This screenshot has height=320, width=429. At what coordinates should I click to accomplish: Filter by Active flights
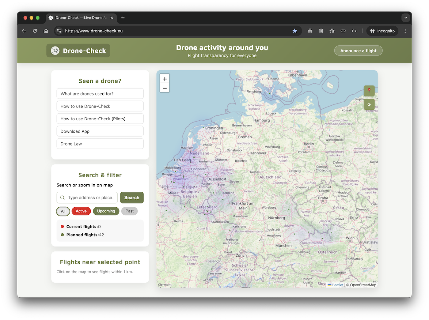(x=81, y=211)
